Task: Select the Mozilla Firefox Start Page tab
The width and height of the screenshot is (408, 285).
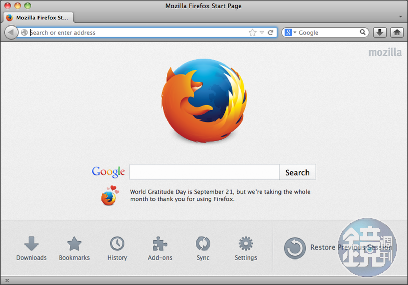Action: 39,18
